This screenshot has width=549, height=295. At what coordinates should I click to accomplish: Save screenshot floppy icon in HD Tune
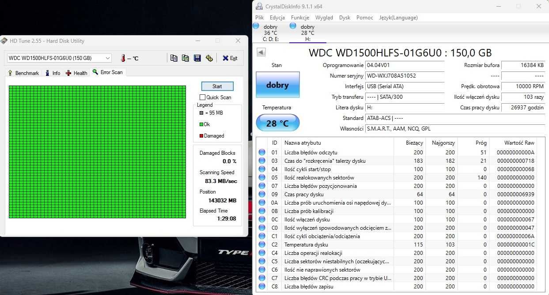[x=197, y=58]
